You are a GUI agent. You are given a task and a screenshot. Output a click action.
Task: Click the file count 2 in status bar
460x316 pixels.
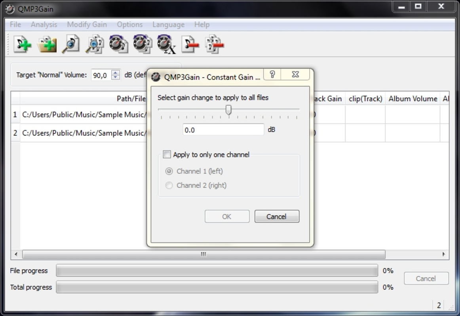(439, 305)
